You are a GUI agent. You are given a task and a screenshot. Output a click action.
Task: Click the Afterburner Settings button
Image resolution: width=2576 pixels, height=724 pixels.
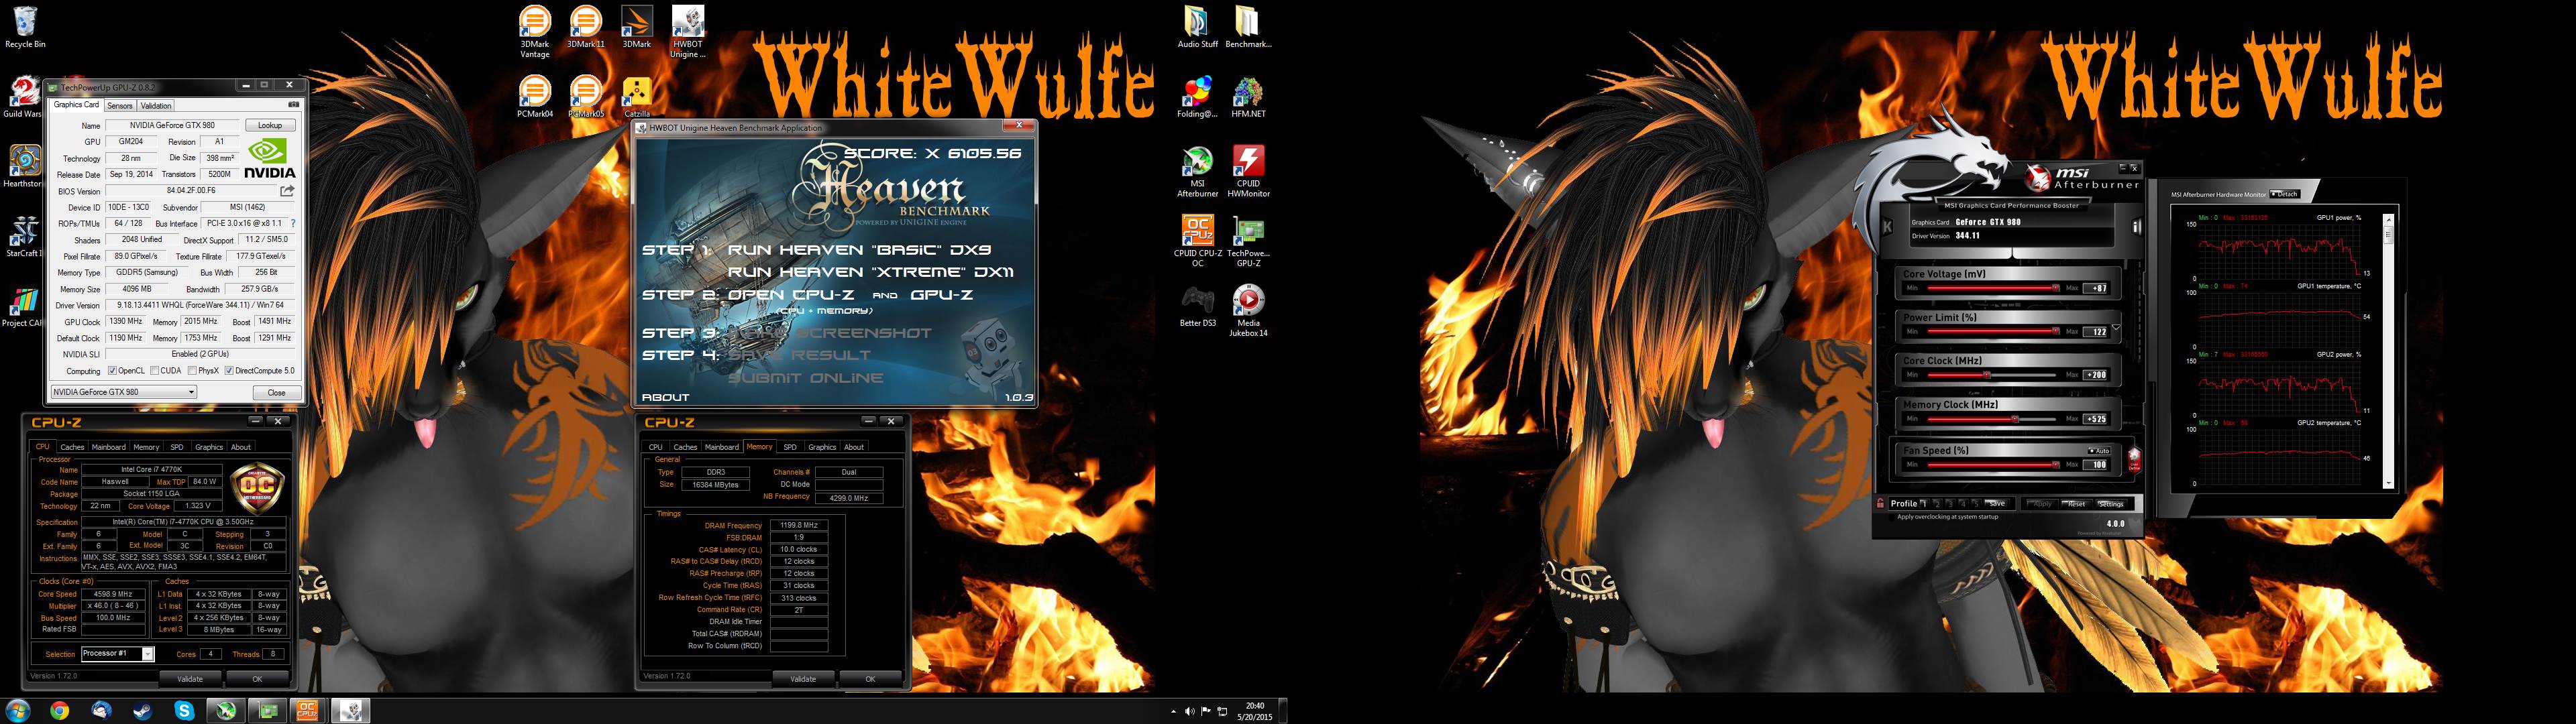(2111, 504)
